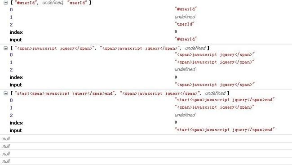Viewport: 292px width, 165px height.
Task: Click the third array's input string value
Action: (x=225, y=130)
